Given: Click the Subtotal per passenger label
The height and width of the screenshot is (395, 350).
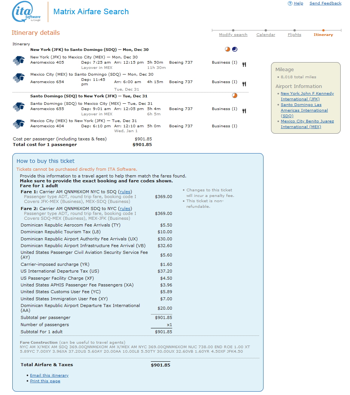Looking at the screenshot, I should tap(46, 317).
